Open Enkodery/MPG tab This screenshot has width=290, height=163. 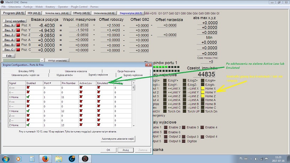tap(26, 71)
